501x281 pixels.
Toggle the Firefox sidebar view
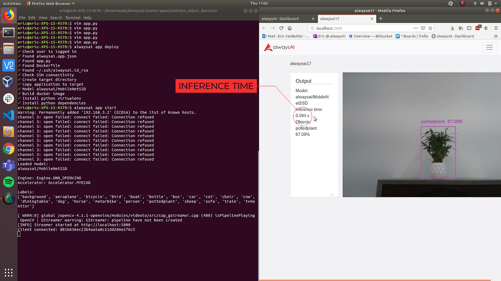click(x=469, y=28)
